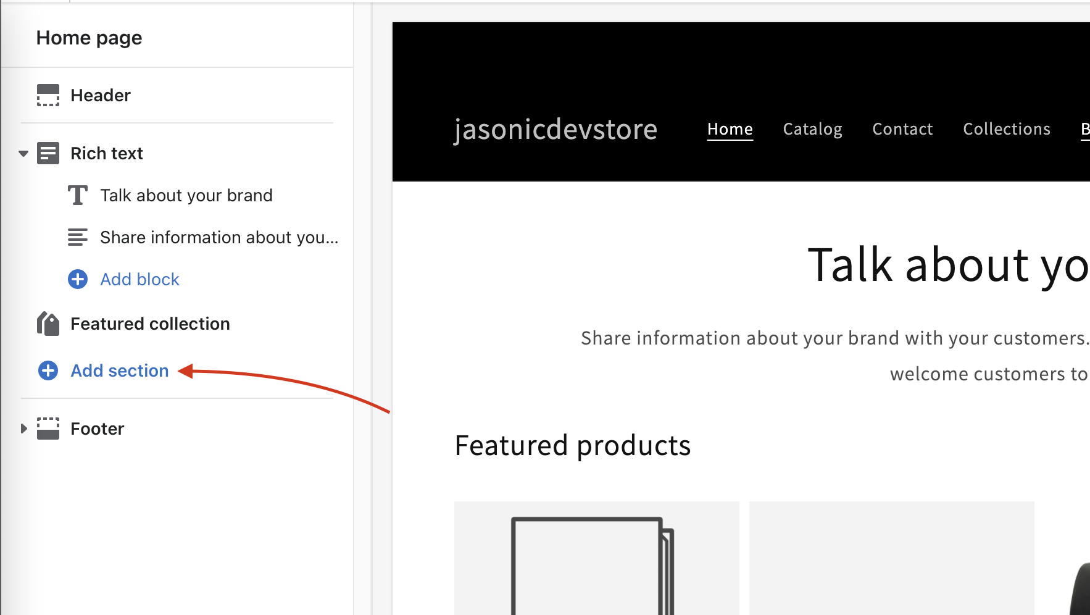The image size is (1090, 615).
Task: Select the Rich text section icon
Action: (48, 153)
